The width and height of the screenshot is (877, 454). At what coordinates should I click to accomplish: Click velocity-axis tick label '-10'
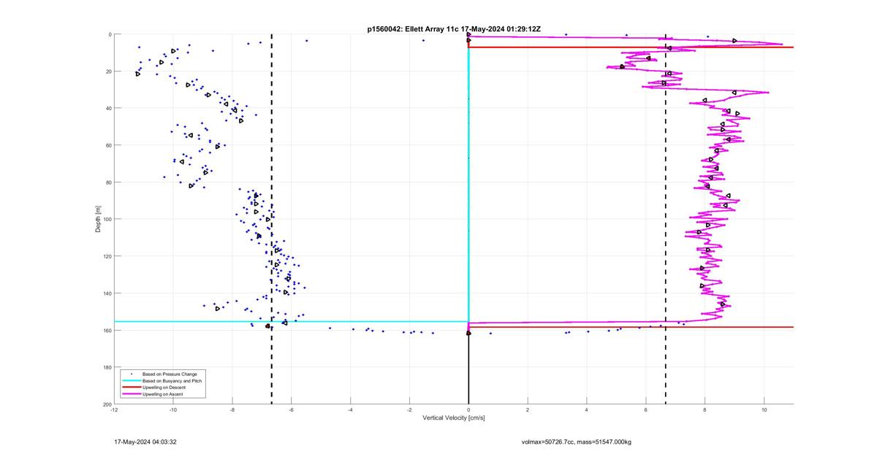(173, 410)
